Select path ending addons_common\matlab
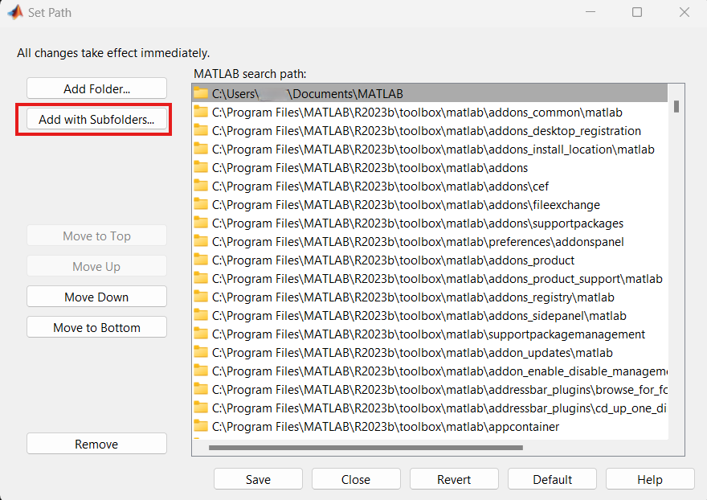 pyautogui.click(x=430, y=112)
